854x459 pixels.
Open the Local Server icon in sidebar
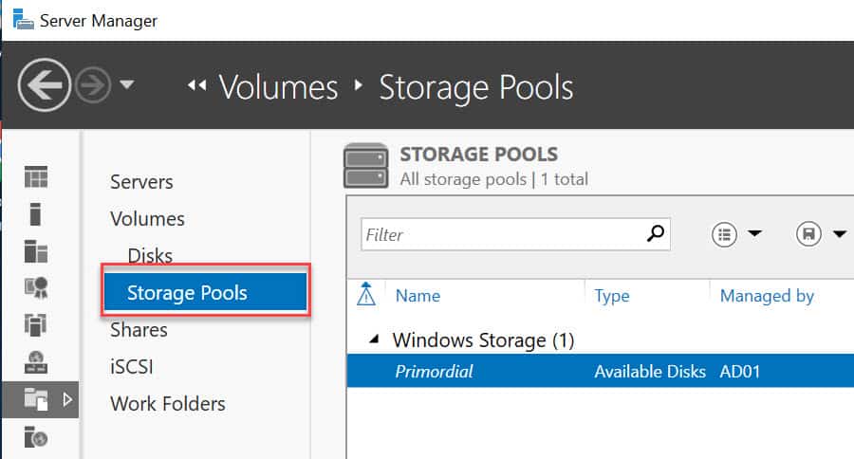[x=35, y=214]
